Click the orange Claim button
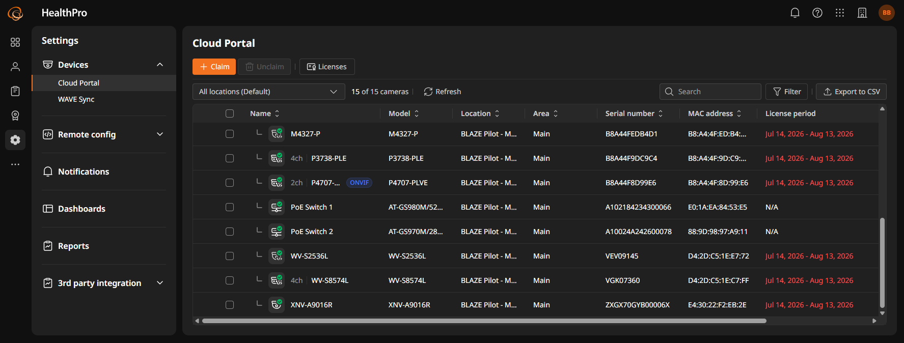904x343 pixels. click(x=214, y=67)
